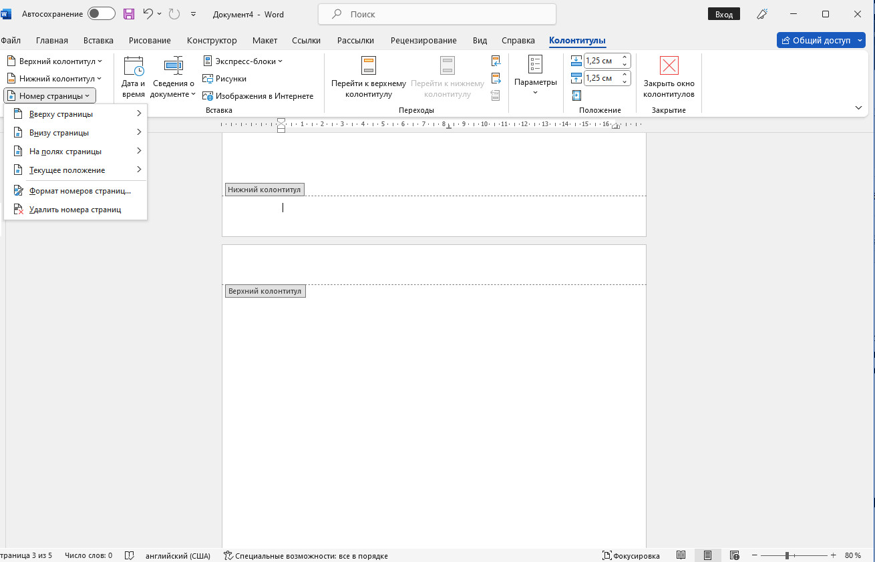875x562 pixels.
Task: Click the Save floppy disk icon
Action: pyautogui.click(x=129, y=14)
